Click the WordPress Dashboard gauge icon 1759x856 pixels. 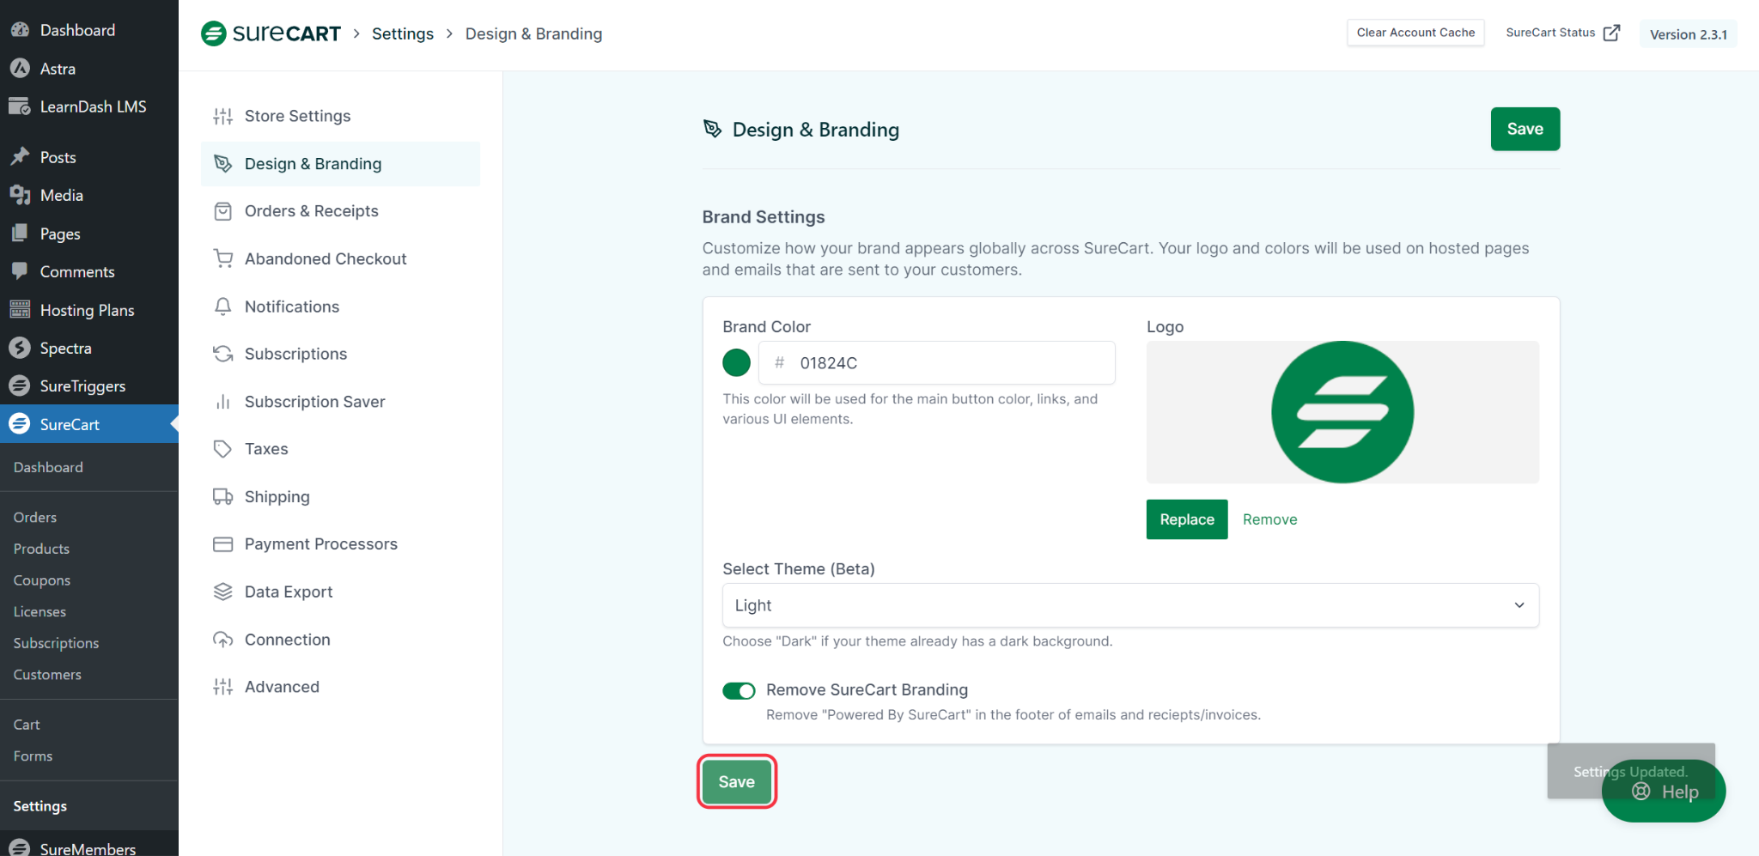point(20,30)
